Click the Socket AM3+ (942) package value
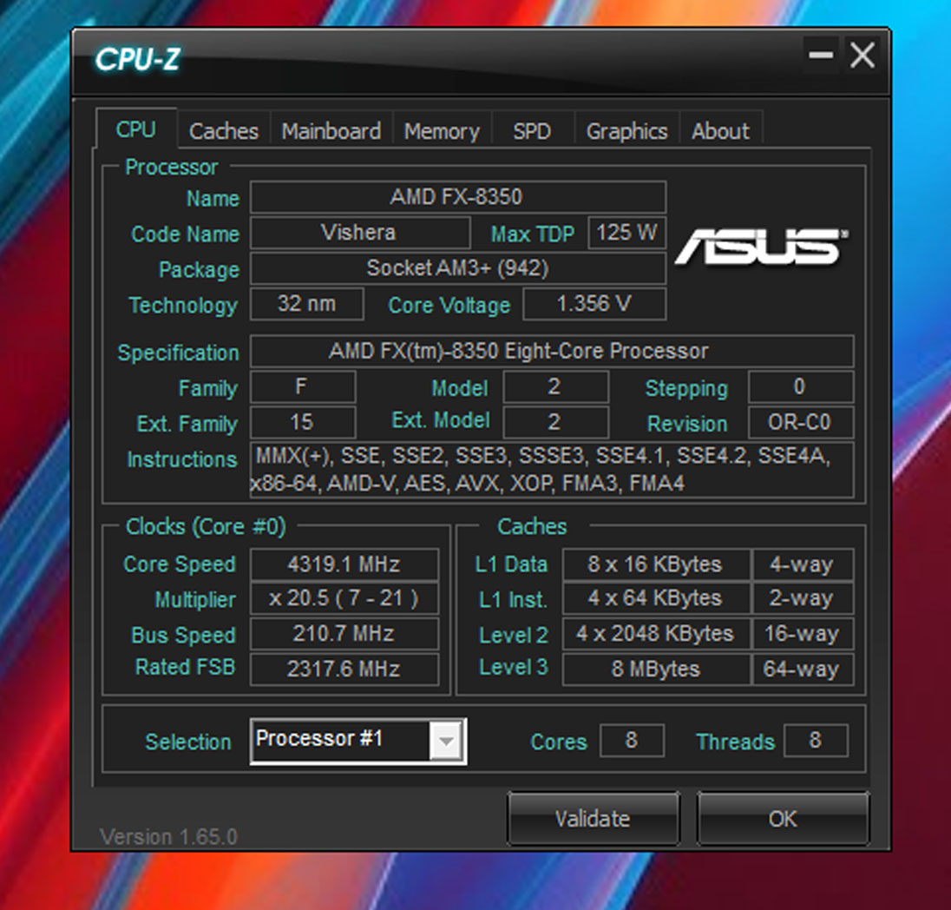Viewport: 951px width, 910px height. tap(458, 267)
